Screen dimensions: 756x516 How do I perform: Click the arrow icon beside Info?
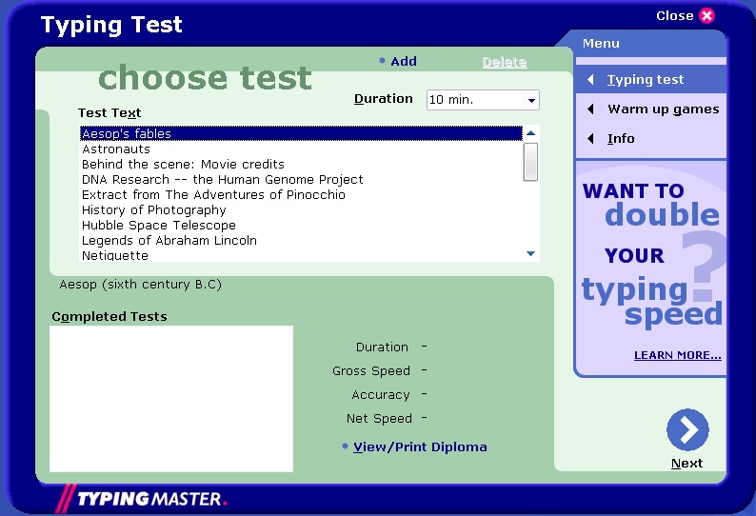(x=590, y=139)
